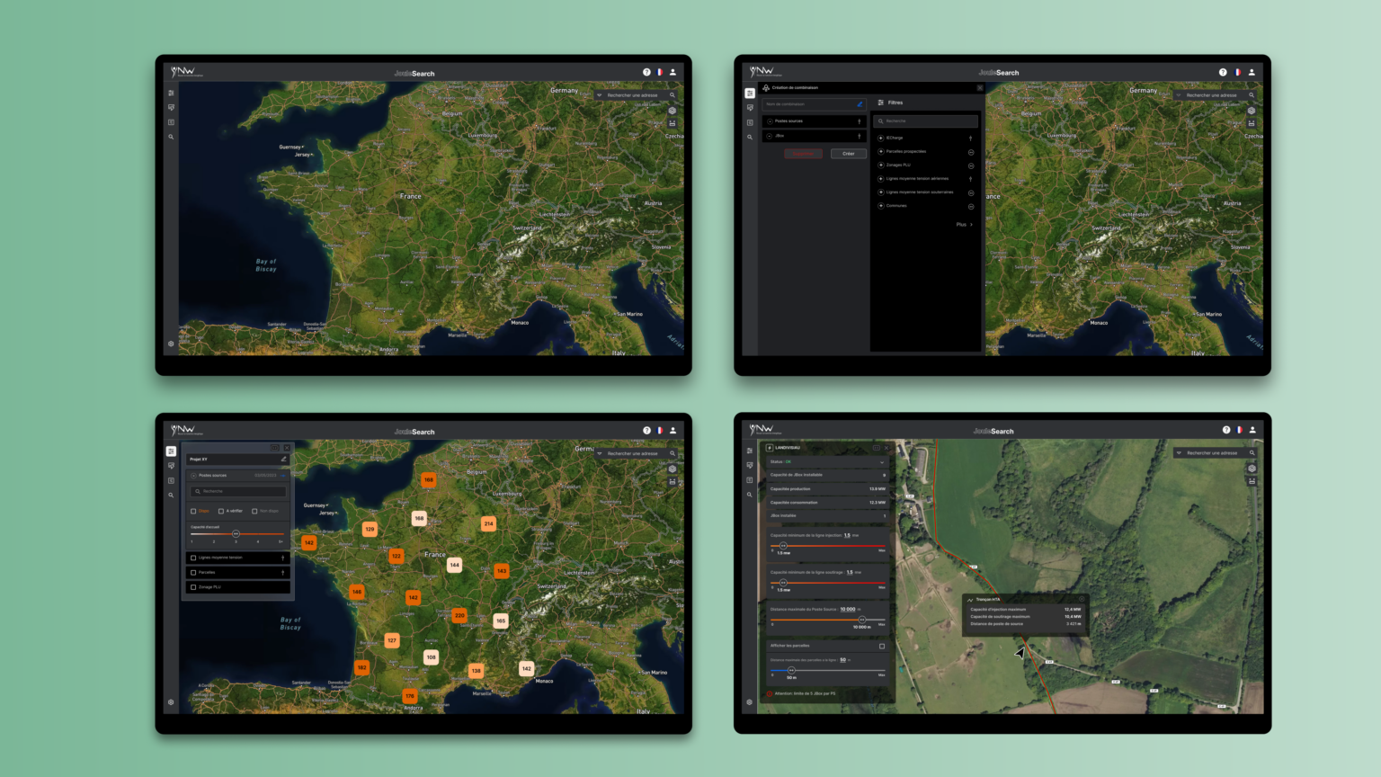Click search magnifier in top-left mockup sidebar

pyautogui.click(x=171, y=137)
